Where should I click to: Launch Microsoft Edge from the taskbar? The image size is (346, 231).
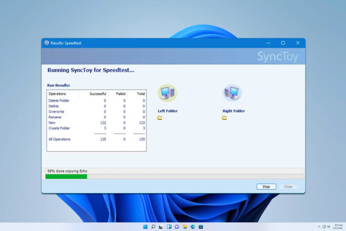click(193, 227)
